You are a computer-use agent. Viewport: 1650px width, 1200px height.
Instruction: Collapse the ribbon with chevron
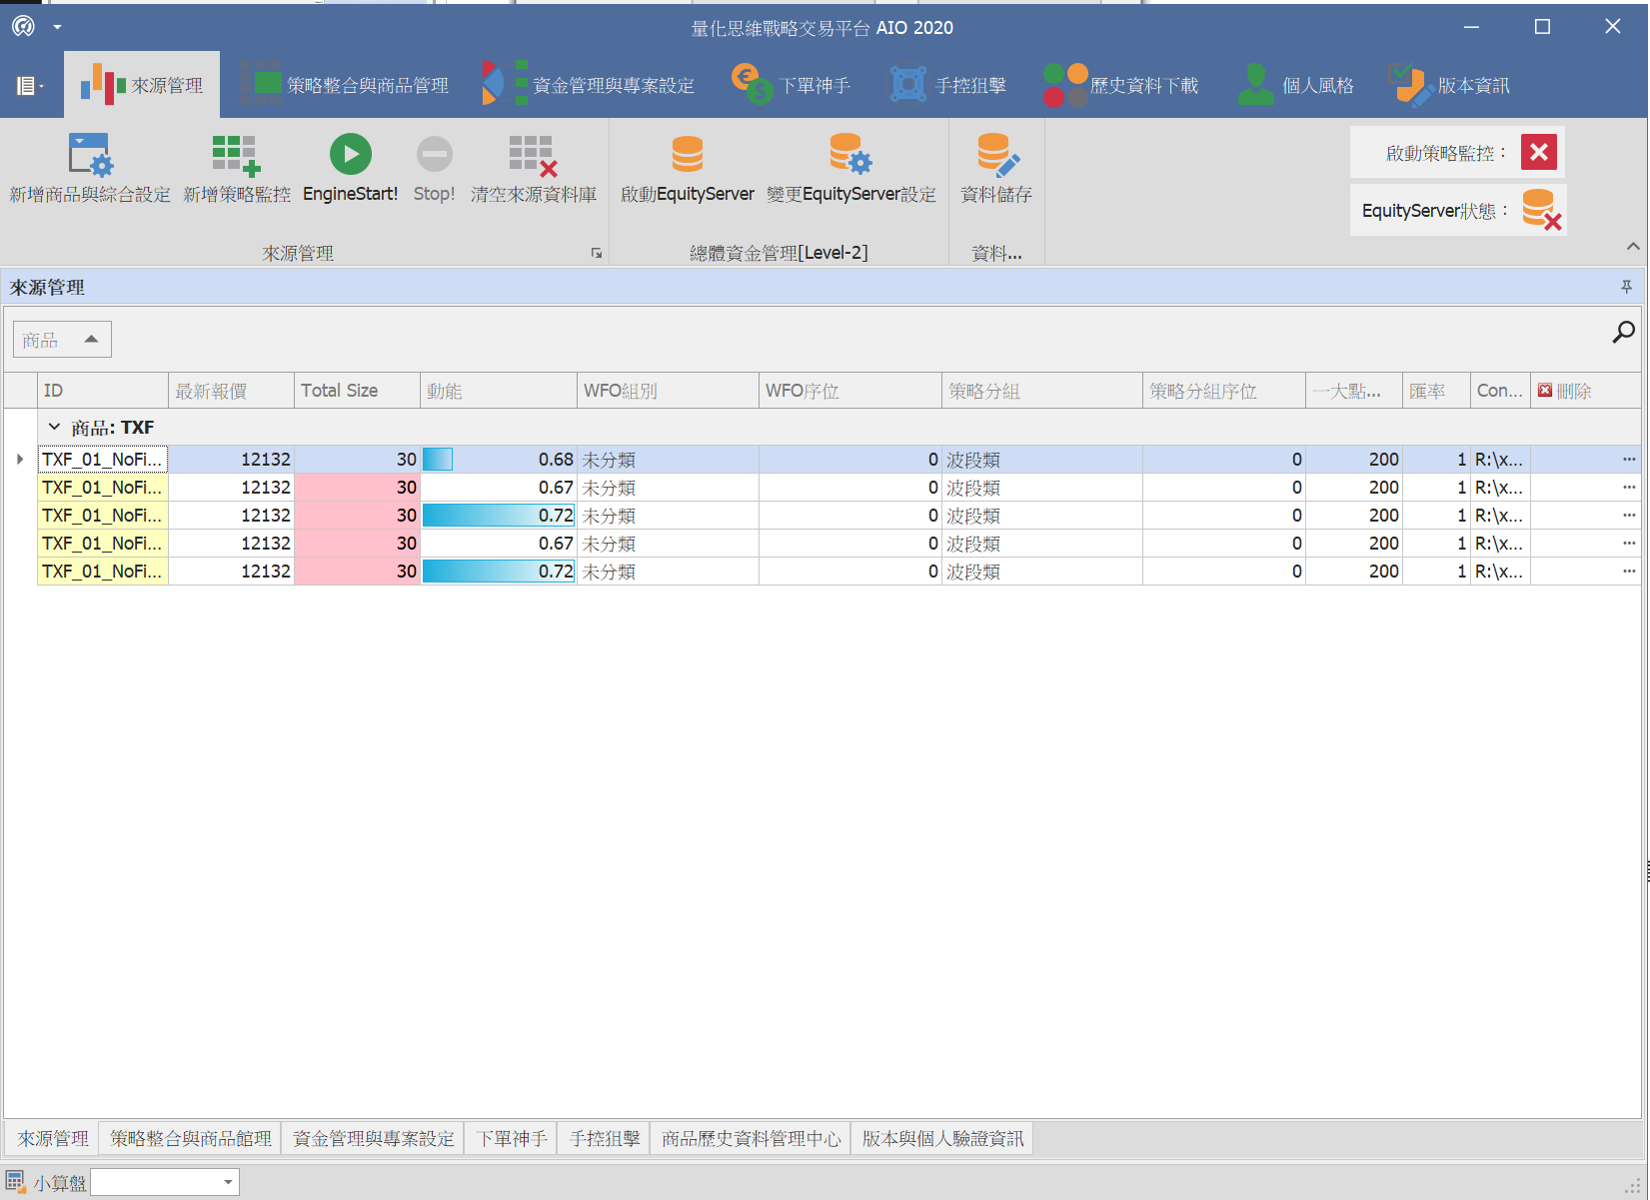click(x=1633, y=246)
